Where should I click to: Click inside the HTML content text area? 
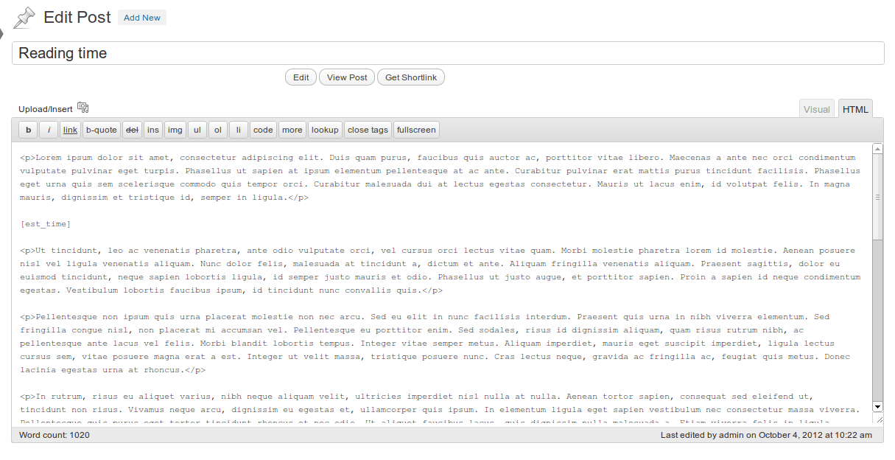tap(442, 284)
